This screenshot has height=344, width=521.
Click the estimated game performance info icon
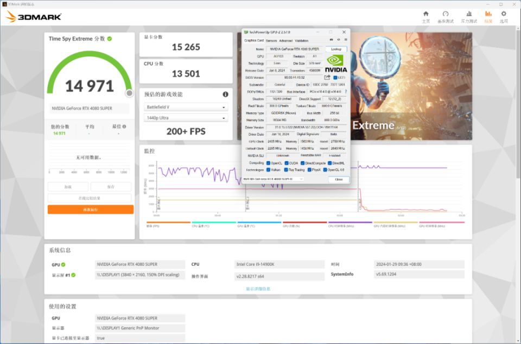225,94
